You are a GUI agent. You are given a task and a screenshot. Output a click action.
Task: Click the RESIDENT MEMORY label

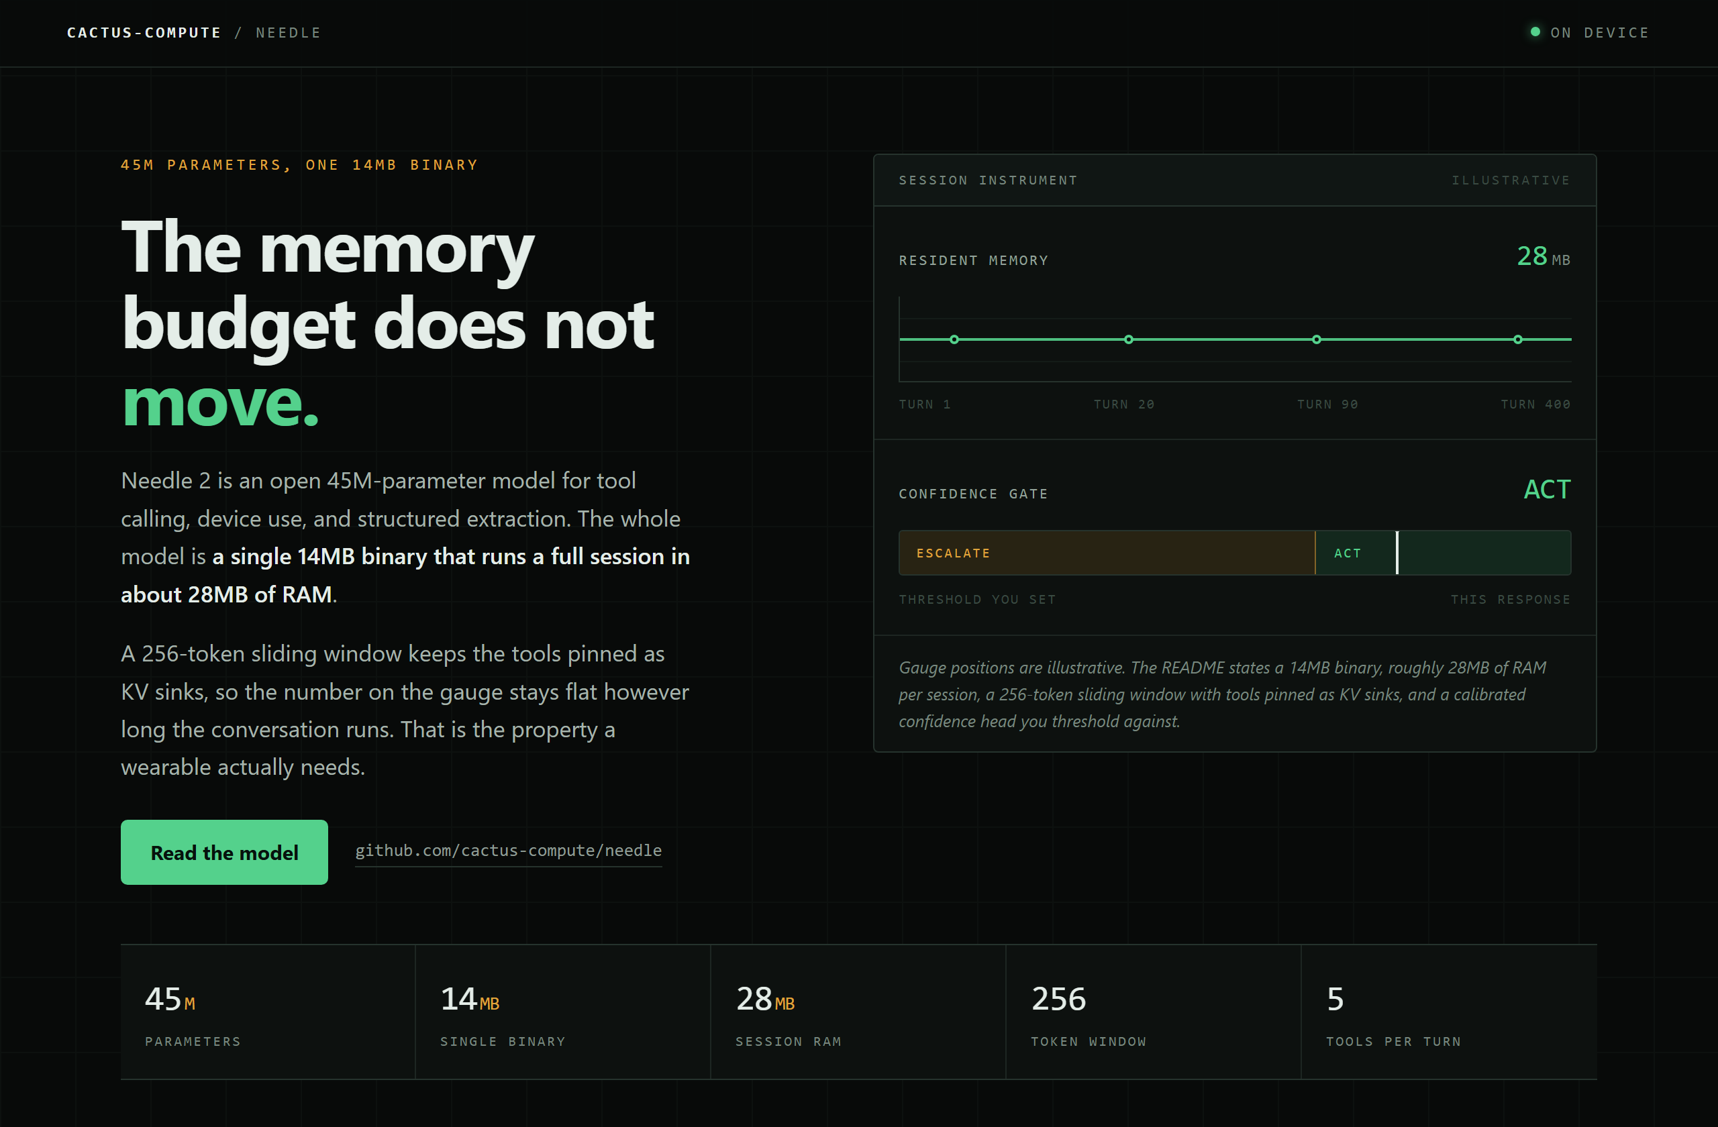(973, 260)
